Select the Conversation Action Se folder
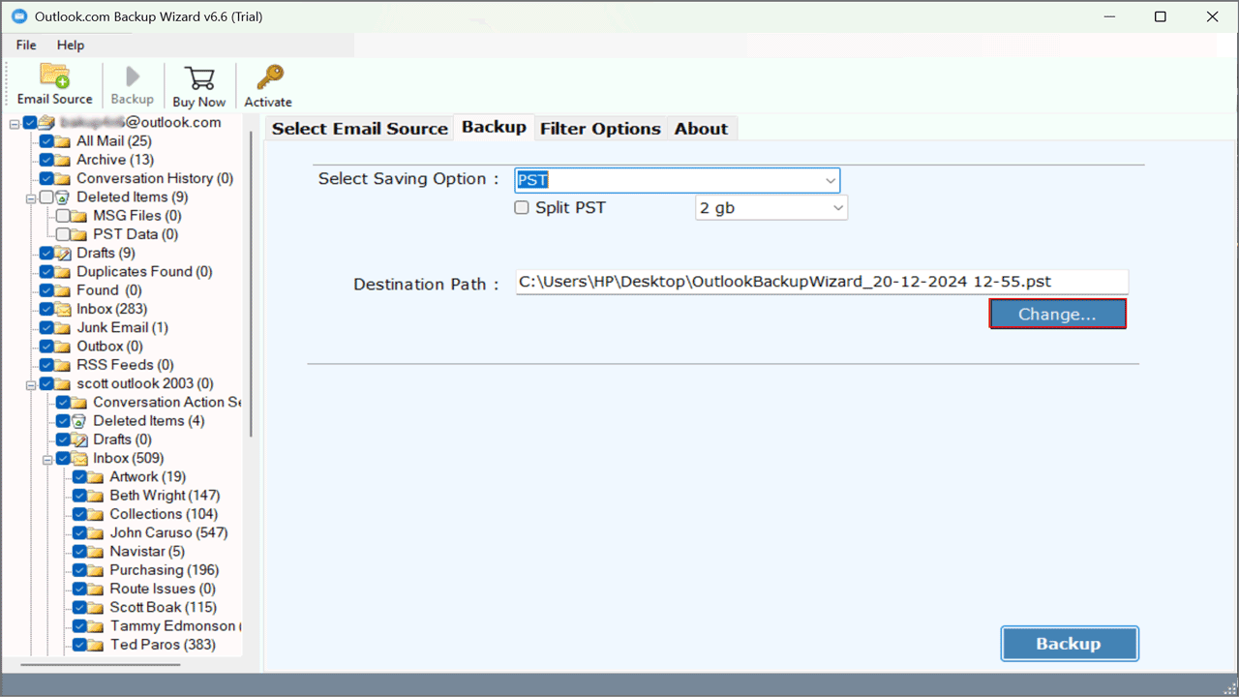Image resolution: width=1239 pixels, height=697 pixels. (166, 403)
